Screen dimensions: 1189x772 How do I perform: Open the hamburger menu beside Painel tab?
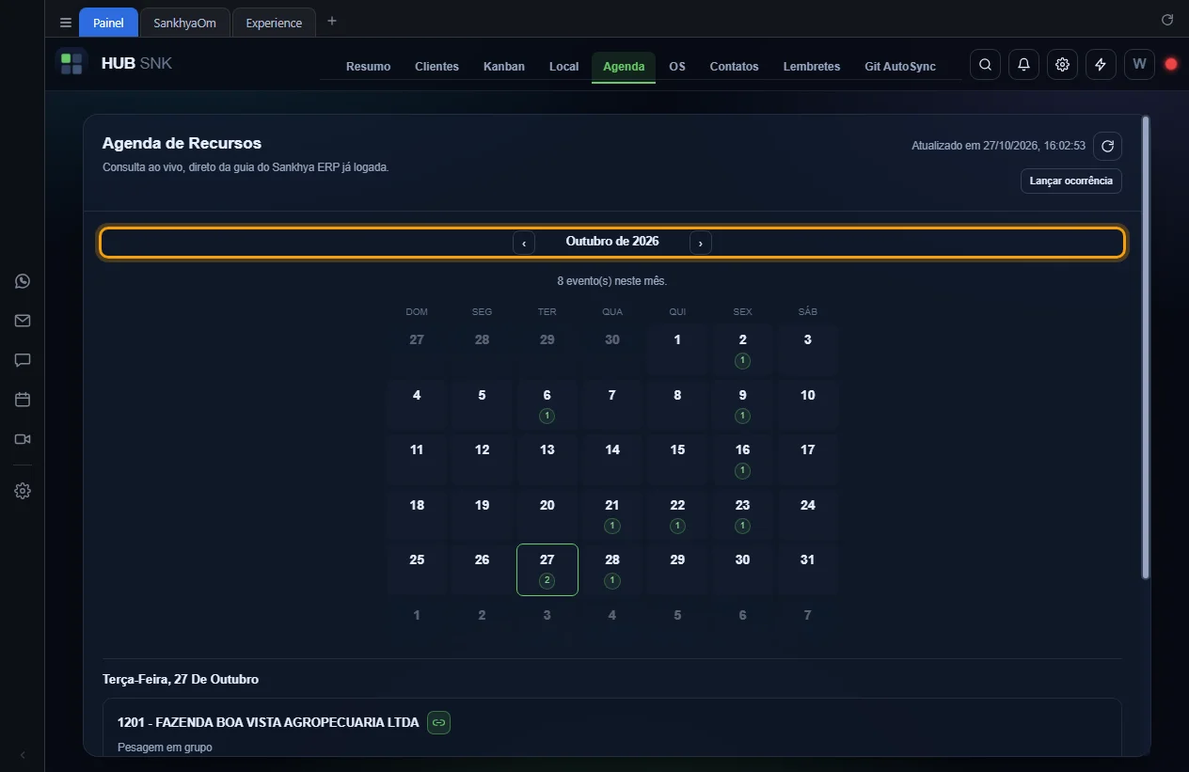coord(65,23)
